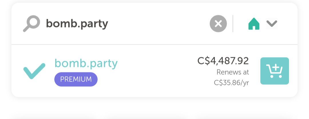Click the premium label under domain name
The height and width of the screenshot is (119, 309).
(x=76, y=79)
